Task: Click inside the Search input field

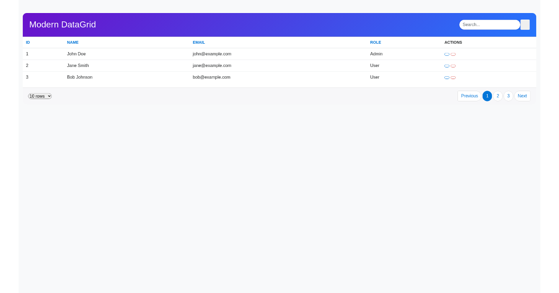Action: pos(489,25)
